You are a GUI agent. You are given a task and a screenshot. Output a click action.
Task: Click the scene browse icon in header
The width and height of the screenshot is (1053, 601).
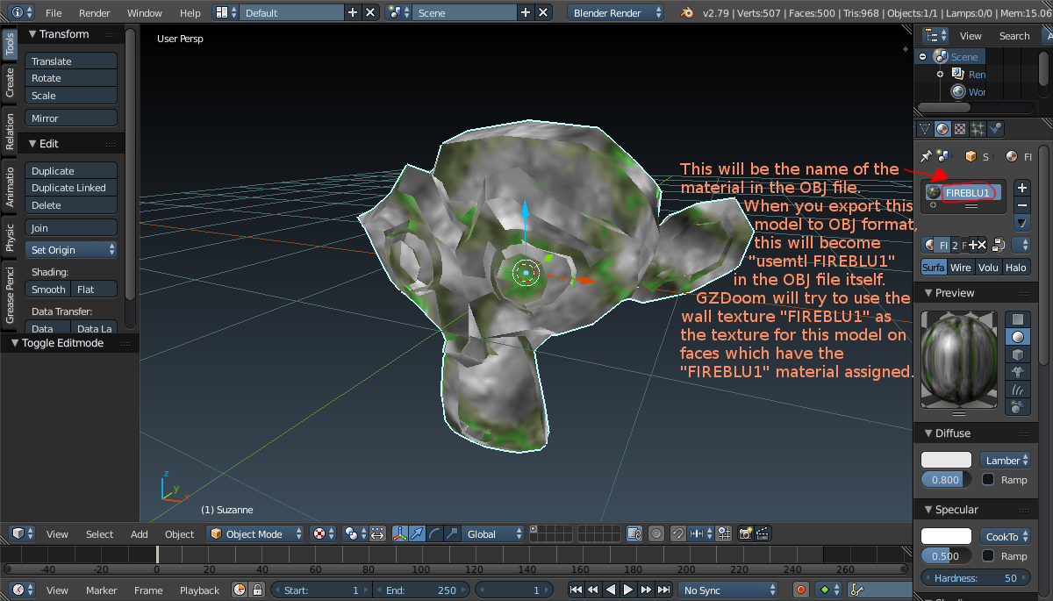click(398, 12)
